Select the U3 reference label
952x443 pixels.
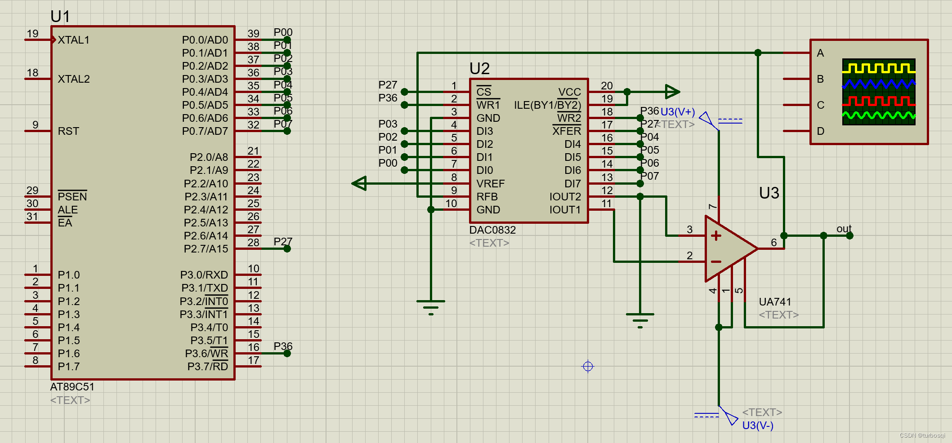769,193
